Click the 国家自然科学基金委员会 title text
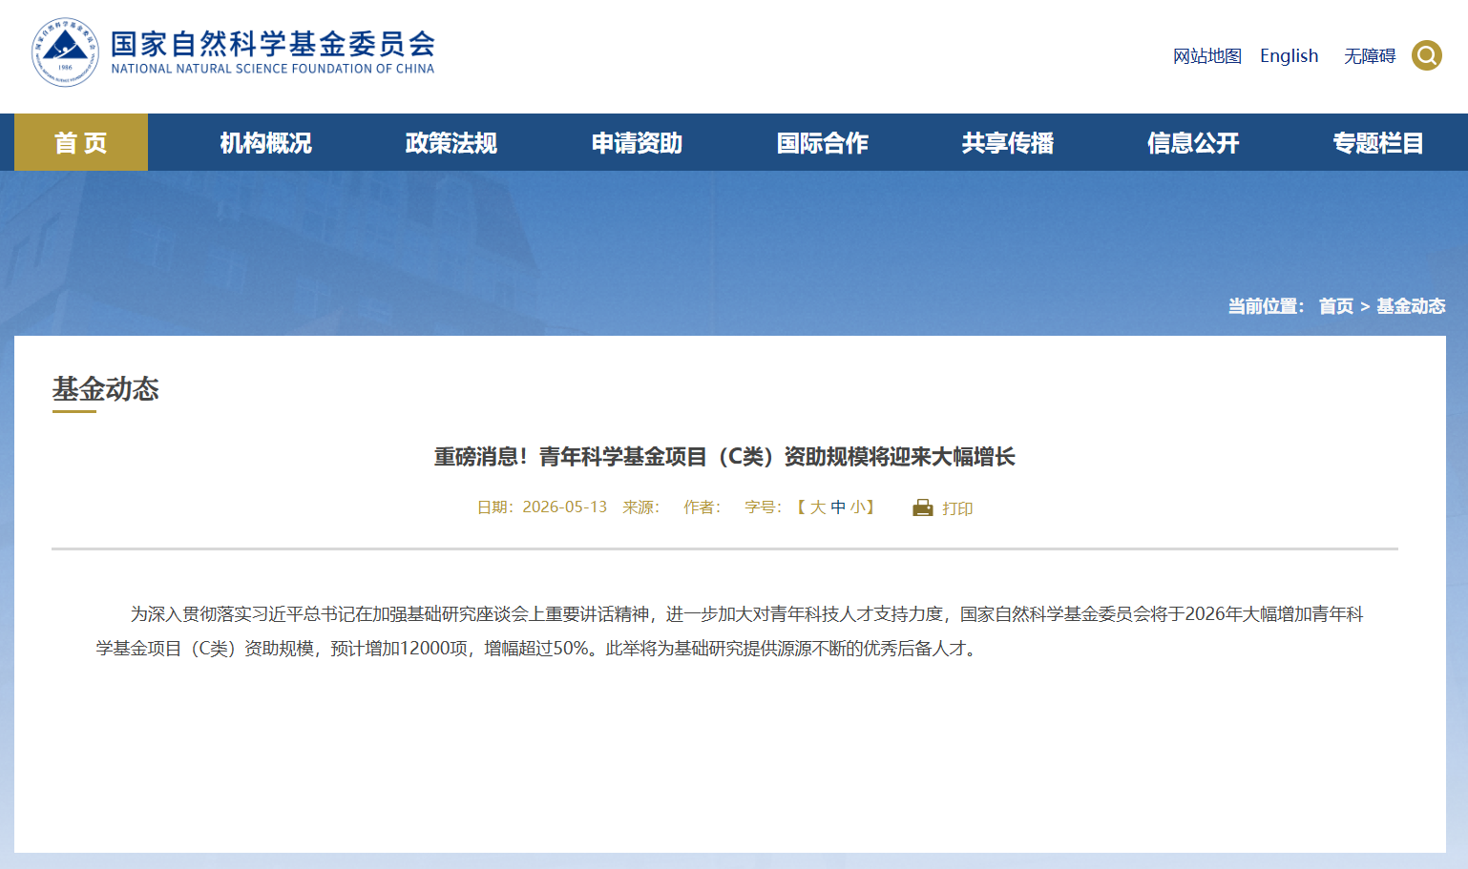Viewport: 1468px width, 869px height. 273,43
